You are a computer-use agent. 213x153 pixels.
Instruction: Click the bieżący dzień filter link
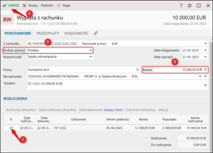click(113, 110)
